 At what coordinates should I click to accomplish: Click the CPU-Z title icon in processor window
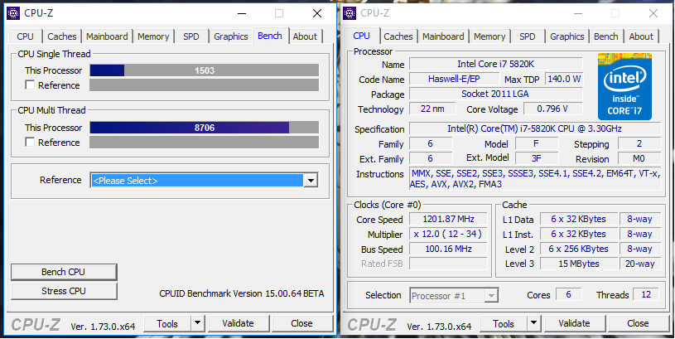(x=350, y=13)
